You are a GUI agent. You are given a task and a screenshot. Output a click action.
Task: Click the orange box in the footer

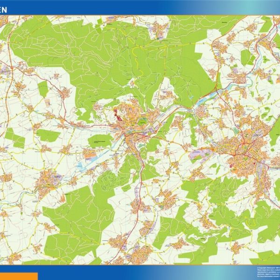click(19, 276)
